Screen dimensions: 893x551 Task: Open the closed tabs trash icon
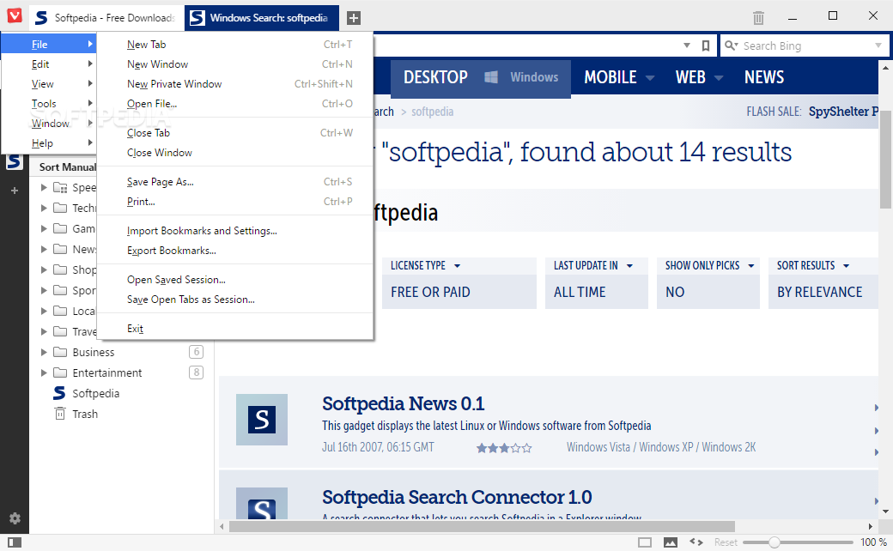click(758, 18)
